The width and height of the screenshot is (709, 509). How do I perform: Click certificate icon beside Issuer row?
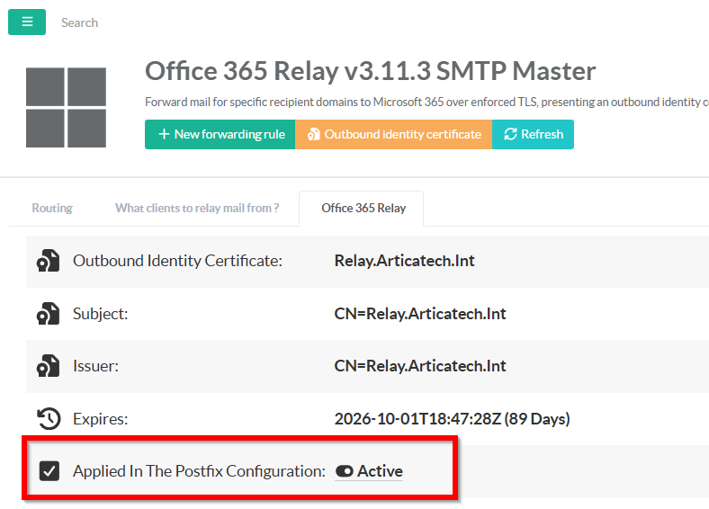click(48, 366)
